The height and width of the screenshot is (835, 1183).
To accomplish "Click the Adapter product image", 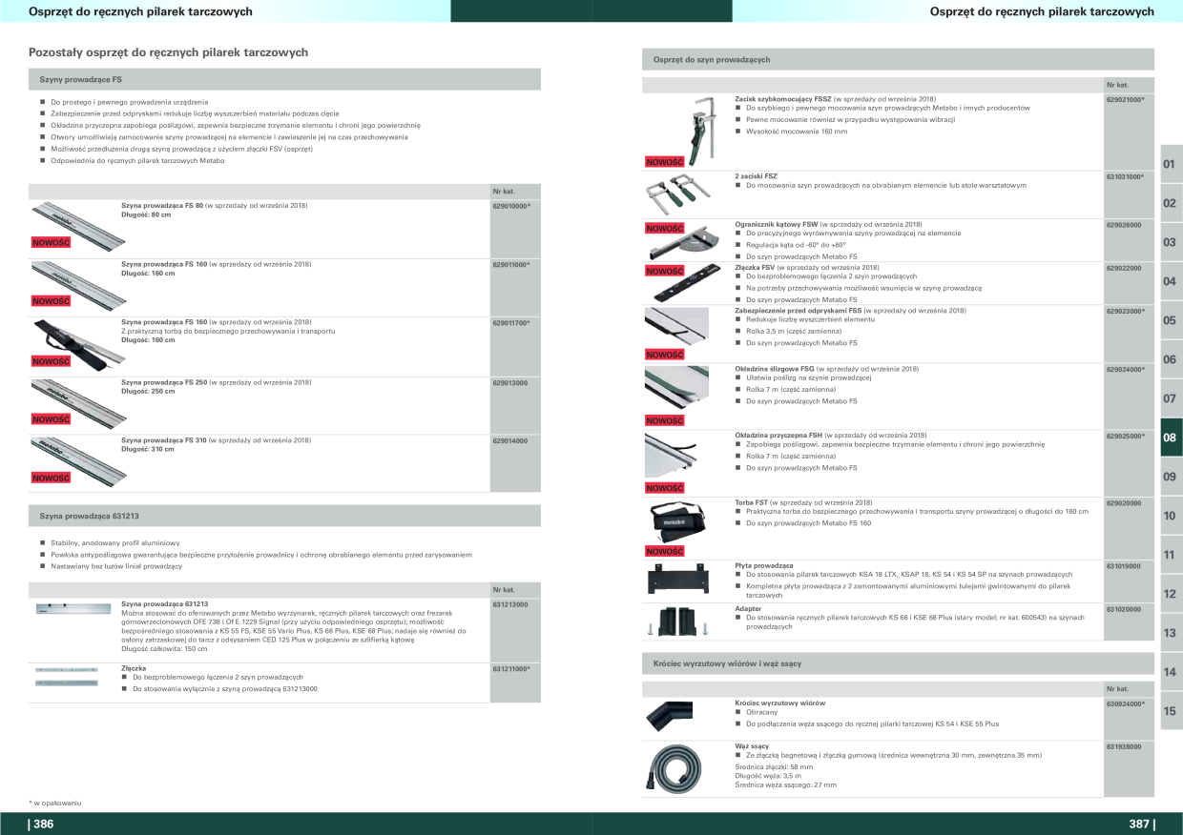I will tap(677, 621).
